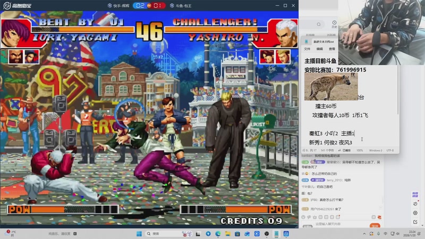
Task: Open the history clock icon
Action: tap(334, 24)
